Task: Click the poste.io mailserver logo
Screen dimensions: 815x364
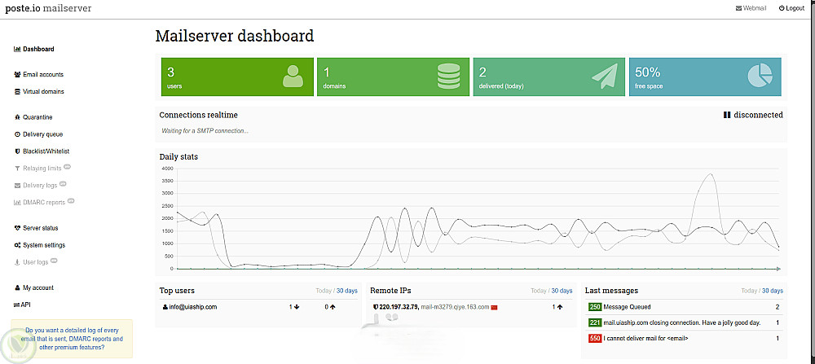Action: point(48,8)
